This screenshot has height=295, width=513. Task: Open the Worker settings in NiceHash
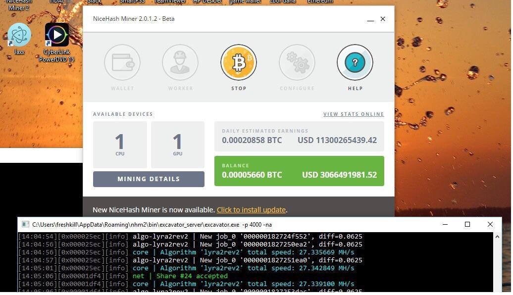tap(180, 62)
